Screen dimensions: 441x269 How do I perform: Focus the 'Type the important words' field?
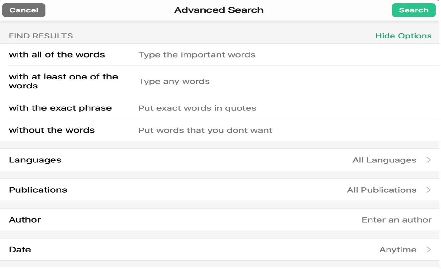(285, 55)
